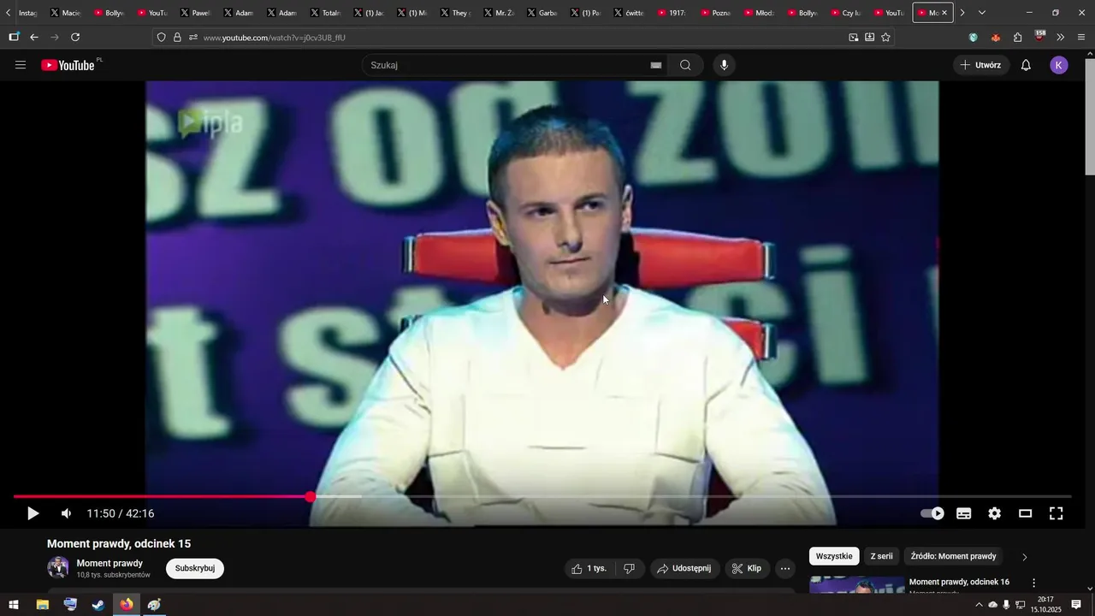The height and width of the screenshot is (616, 1095).
Task: Switch to theater mode
Action: pyautogui.click(x=1026, y=513)
